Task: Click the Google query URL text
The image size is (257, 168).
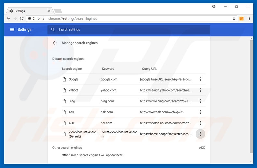Action: (165, 79)
